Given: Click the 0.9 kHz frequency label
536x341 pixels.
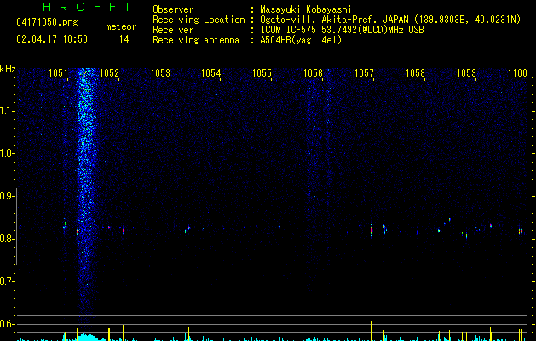Looking at the screenshot, I should click(7, 196).
